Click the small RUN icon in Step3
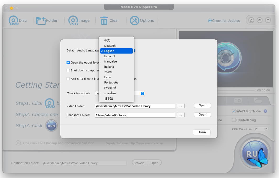The height and width of the screenshot is (178, 279). click(x=51, y=126)
